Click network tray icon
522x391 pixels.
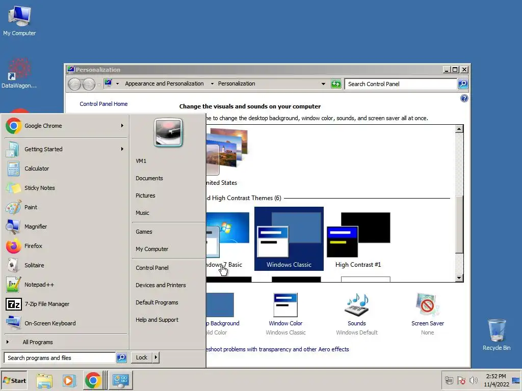click(449, 380)
